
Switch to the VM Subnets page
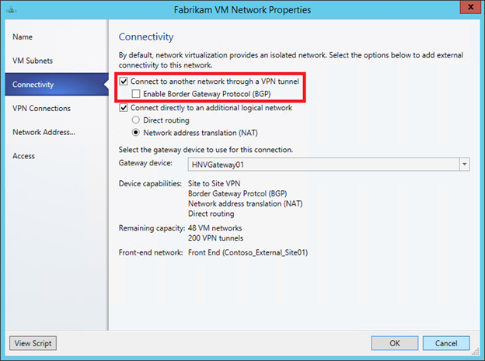point(33,61)
